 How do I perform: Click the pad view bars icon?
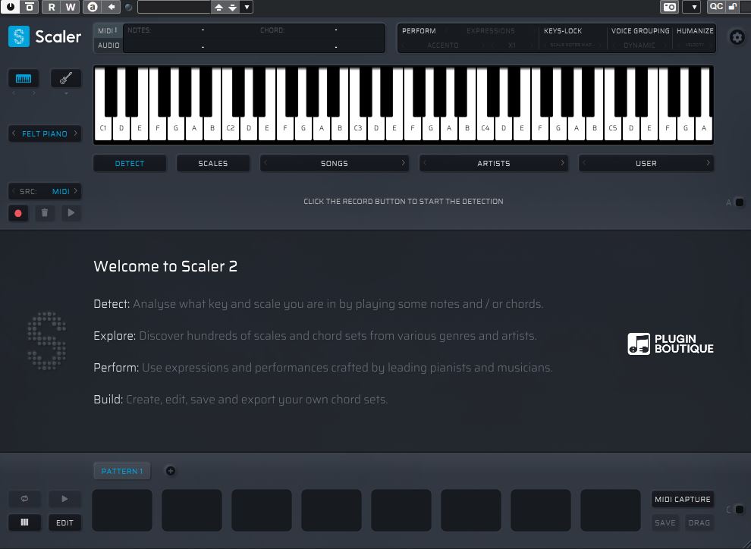pos(24,522)
